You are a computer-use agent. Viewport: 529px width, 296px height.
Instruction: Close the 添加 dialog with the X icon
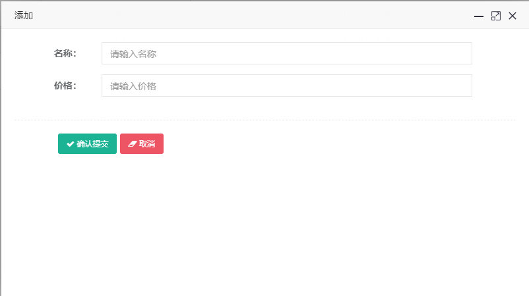512,16
